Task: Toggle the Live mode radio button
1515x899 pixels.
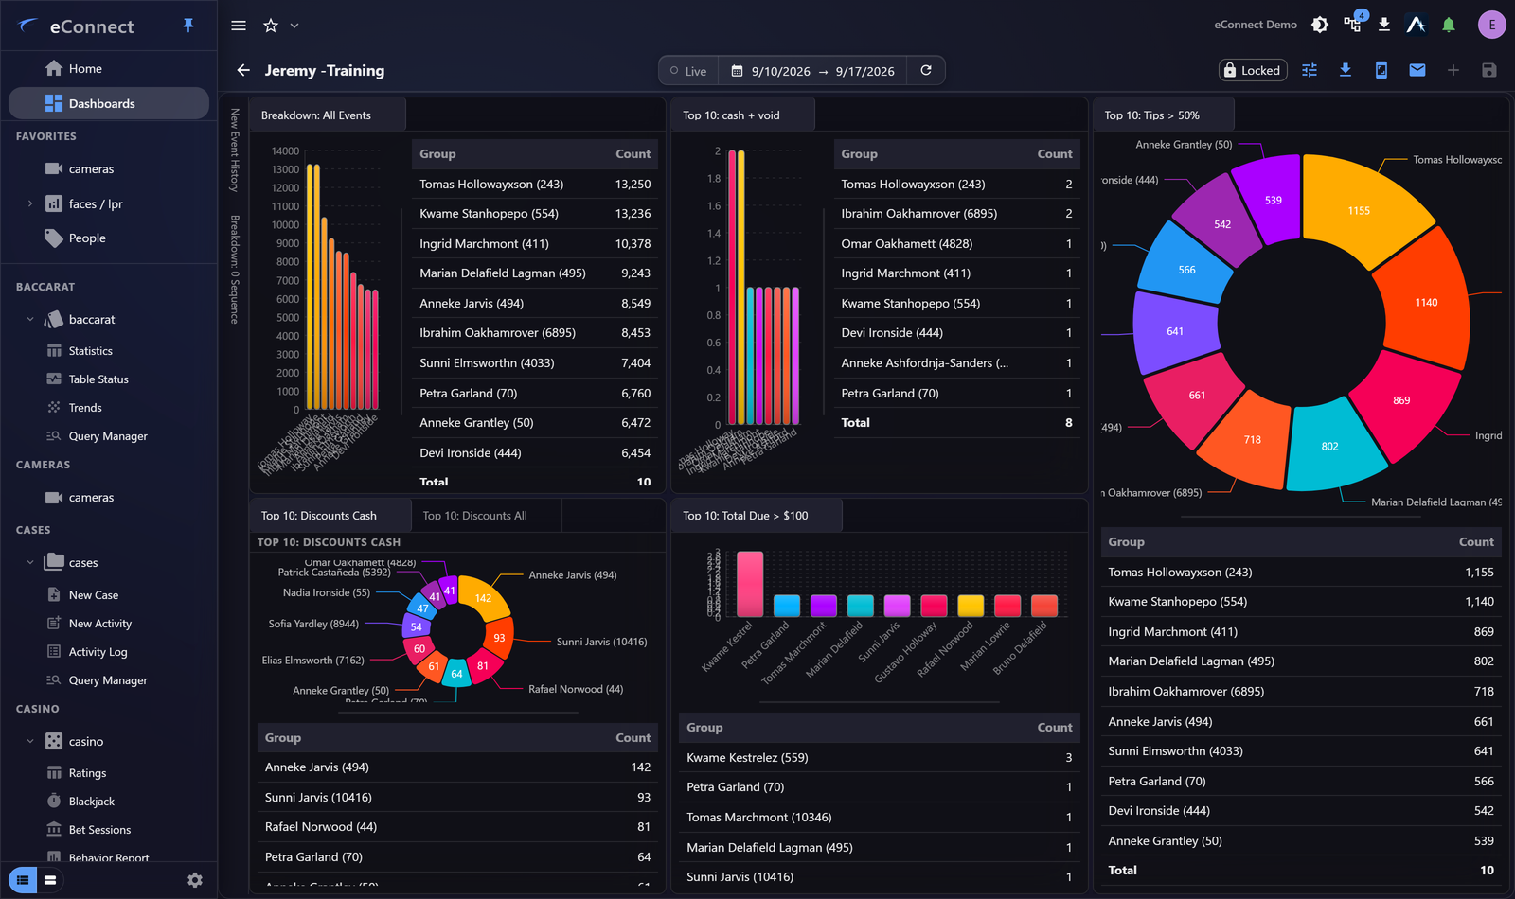Action: click(x=688, y=71)
